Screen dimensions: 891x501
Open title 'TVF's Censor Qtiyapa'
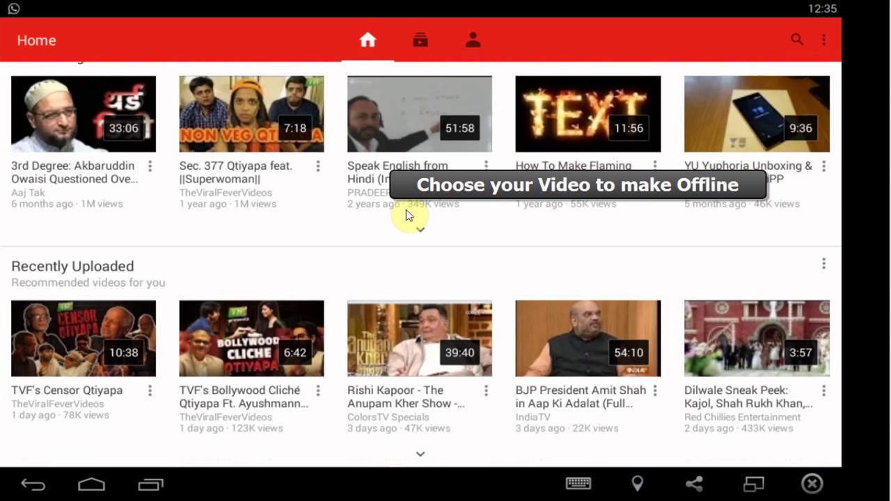coord(67,390)
